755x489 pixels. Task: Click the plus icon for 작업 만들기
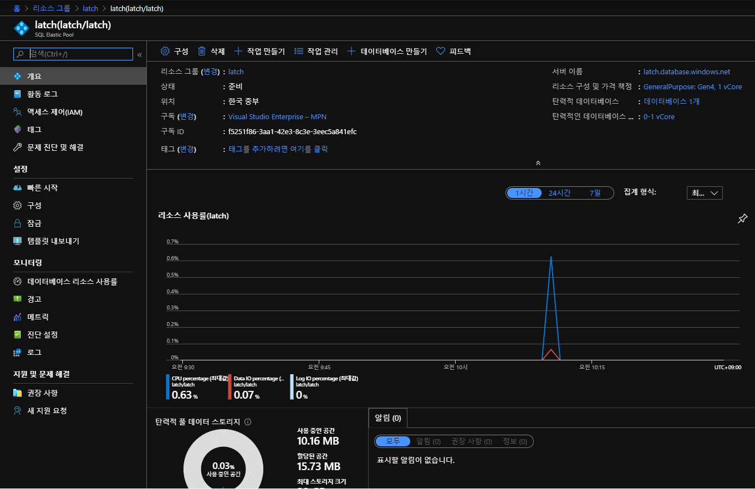click(x=238, y=51)
